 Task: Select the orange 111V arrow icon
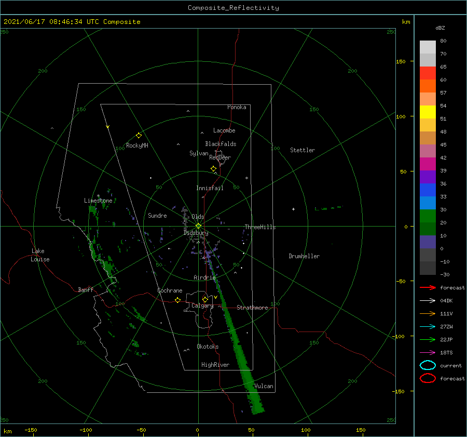pos(428,313)
